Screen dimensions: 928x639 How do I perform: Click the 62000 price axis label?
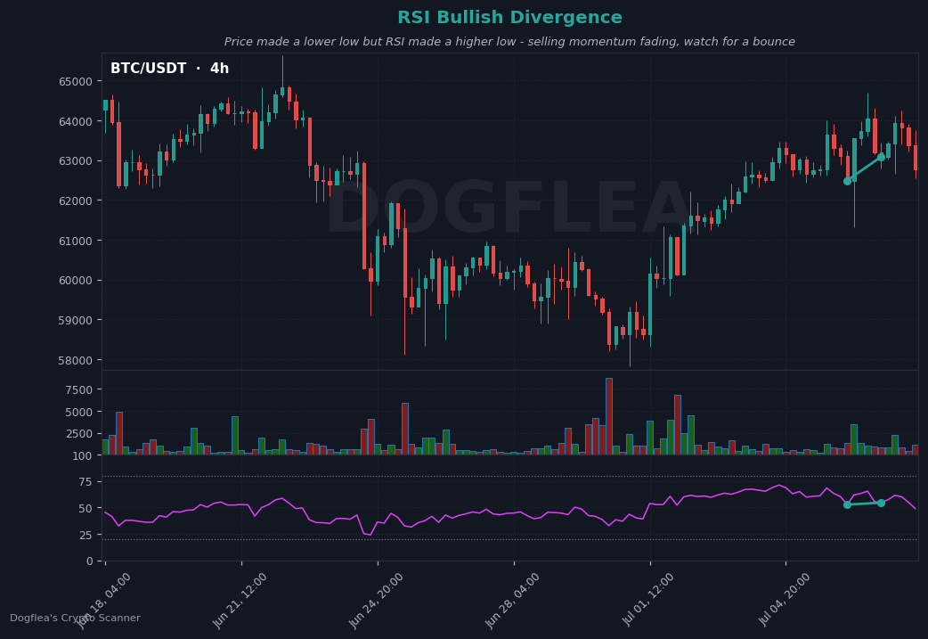pyautogui.click(x=76, y=201)
